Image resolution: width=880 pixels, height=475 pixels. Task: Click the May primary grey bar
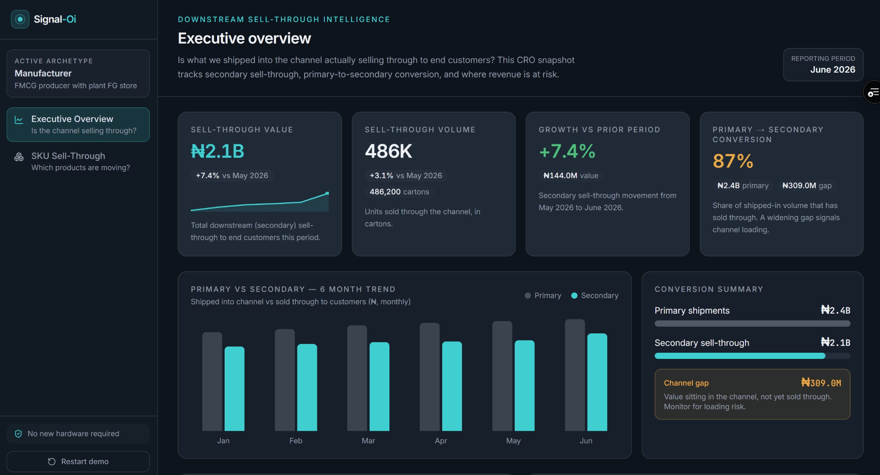coord(502,376)
